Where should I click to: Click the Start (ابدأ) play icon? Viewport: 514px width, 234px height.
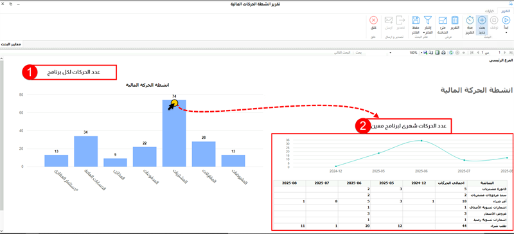(506, 21)
